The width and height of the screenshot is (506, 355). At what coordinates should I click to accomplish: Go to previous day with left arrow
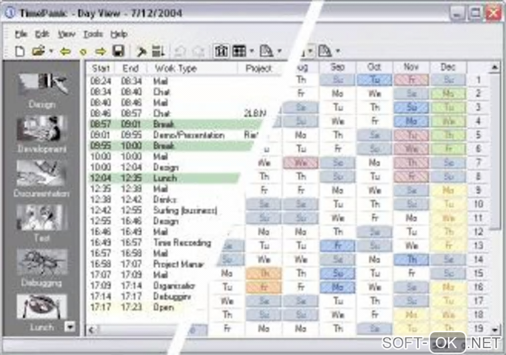coord(65,51)
